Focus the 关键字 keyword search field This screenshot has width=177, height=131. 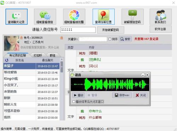coord(93,39)
